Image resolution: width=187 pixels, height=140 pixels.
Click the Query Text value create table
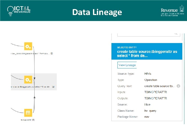click(160, 86)
